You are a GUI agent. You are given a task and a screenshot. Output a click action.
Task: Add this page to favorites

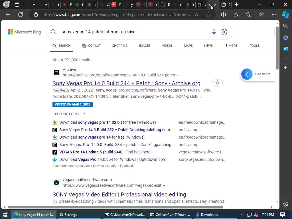(x=208, y=15)
